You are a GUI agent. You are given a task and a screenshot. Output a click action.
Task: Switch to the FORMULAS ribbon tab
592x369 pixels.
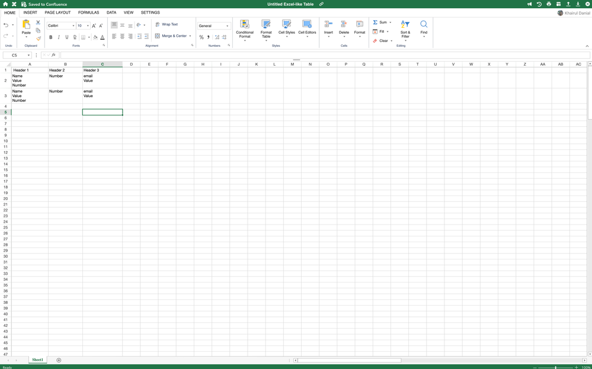(88, 12)
